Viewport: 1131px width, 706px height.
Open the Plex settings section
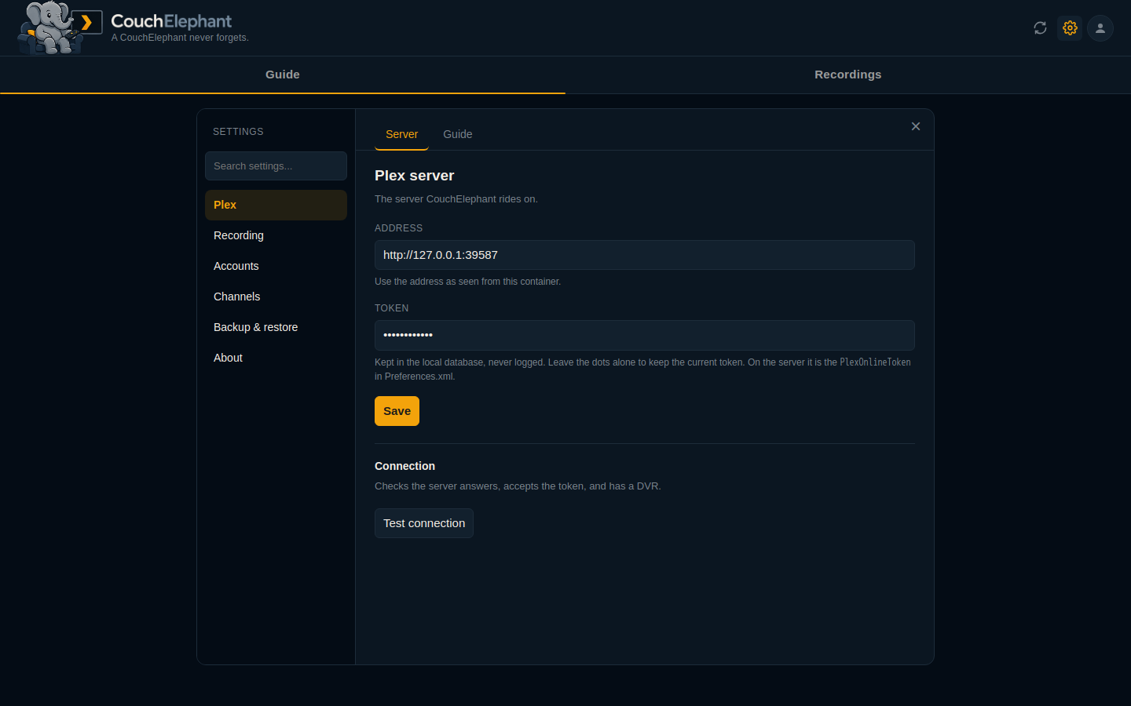coord(276,205)
